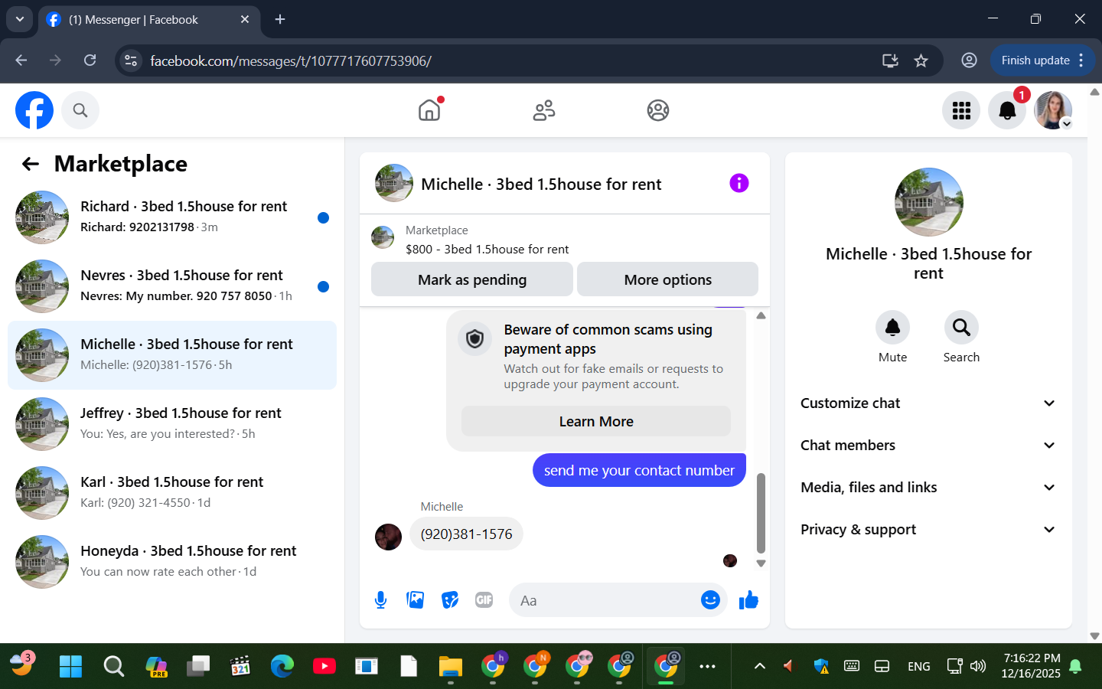Expand Media, files and links section

click(x=928, y=488)
